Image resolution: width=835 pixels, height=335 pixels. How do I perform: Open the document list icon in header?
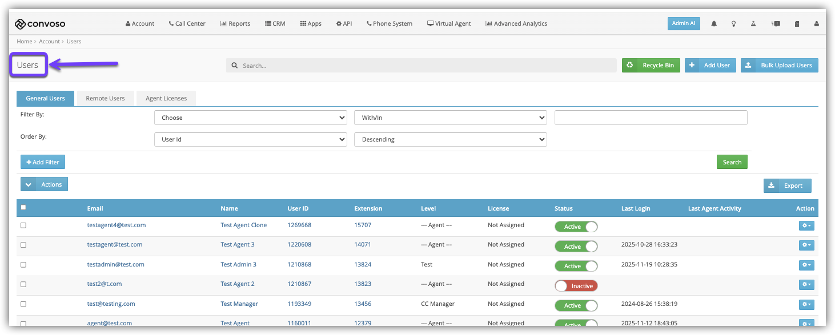tap(797, 24)
